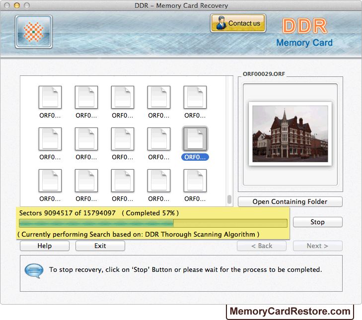Select the third file icon in middle row
Image resolution: width=362 pixels, height=320 pixels.
pyautogui.click(x=123, y=139)
